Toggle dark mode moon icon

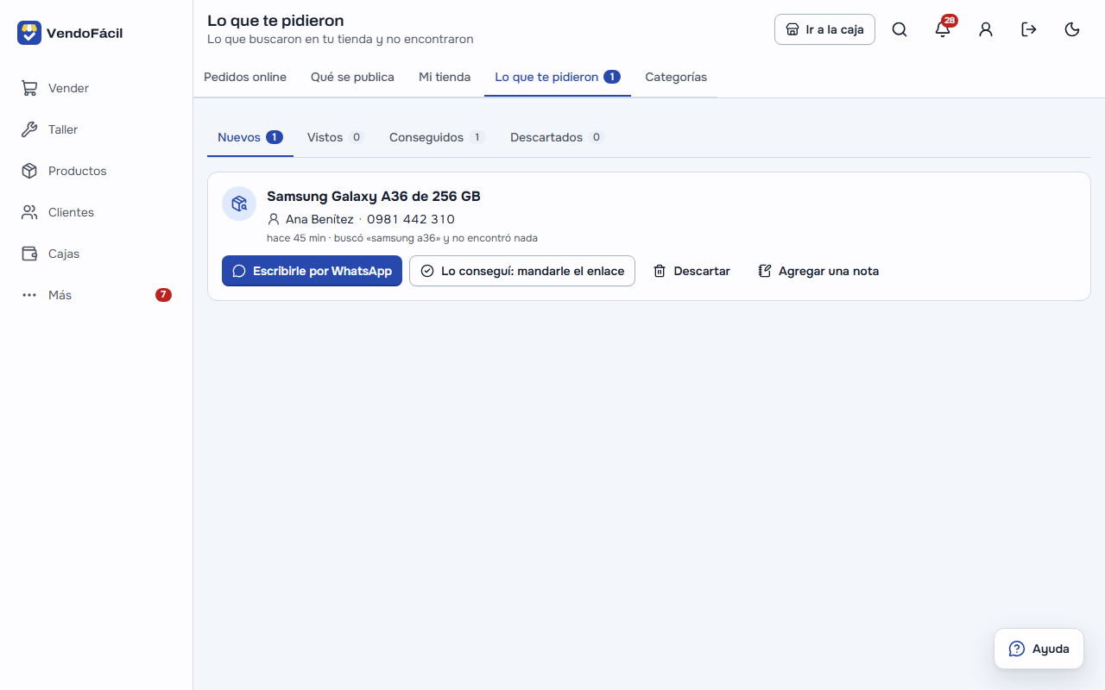[1072, 29]
